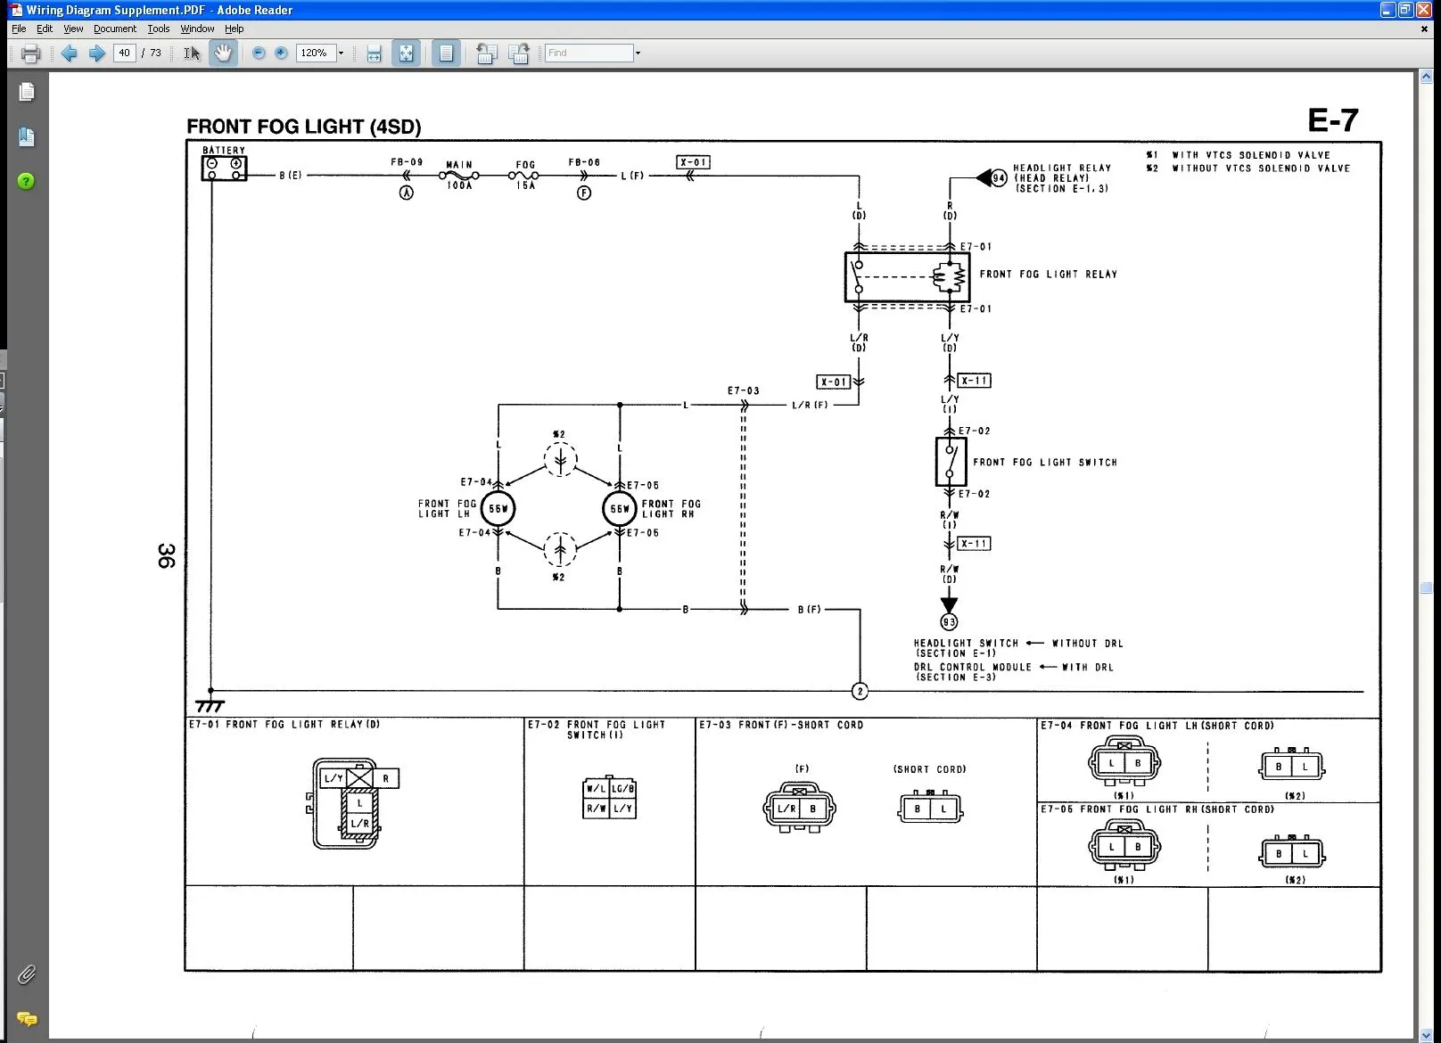Click the Rotate Clockwise icon
The image size is (1441, 1043).
tap(518, 53)
